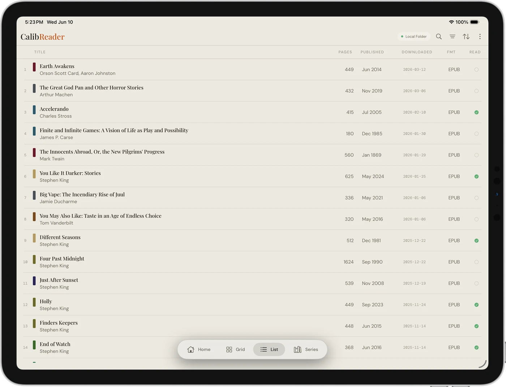Click author Jamie Ducharme
Viewport: 506px width, 387px height.
click(58, 202)
